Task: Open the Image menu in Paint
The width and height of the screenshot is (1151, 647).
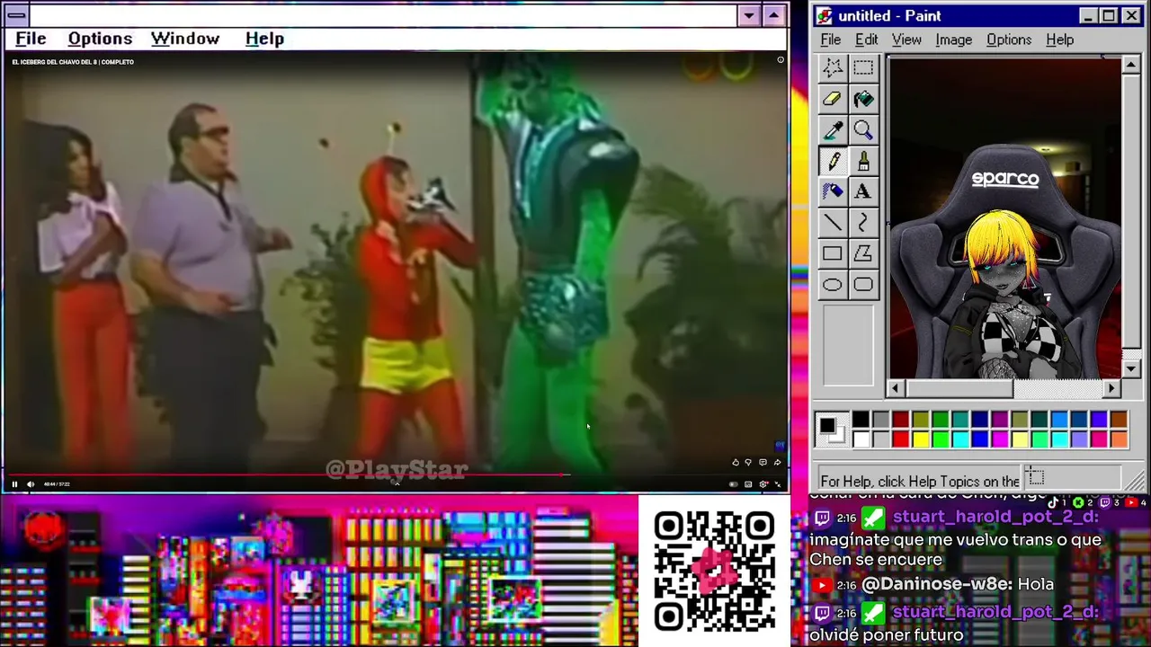Action: coord(953,40)
